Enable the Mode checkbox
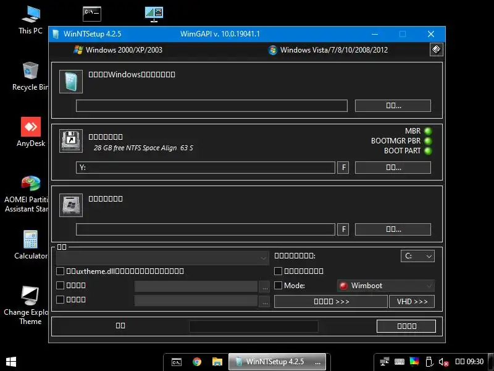This screenshot has height=371, width=494. 278,286
